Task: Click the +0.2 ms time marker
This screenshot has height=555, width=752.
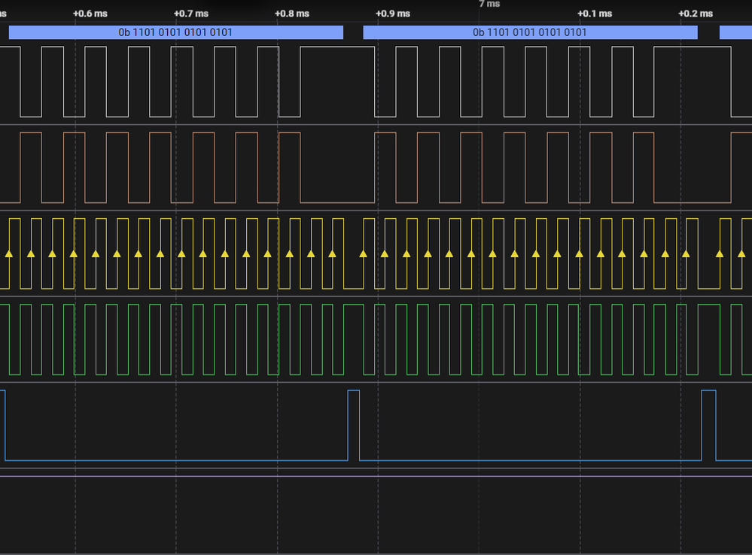Action: pyautogui.click(x=696, y=14)
